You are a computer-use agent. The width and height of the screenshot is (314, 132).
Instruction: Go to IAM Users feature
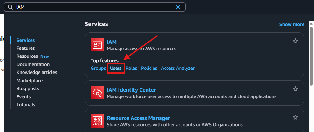tap(116, 68)
